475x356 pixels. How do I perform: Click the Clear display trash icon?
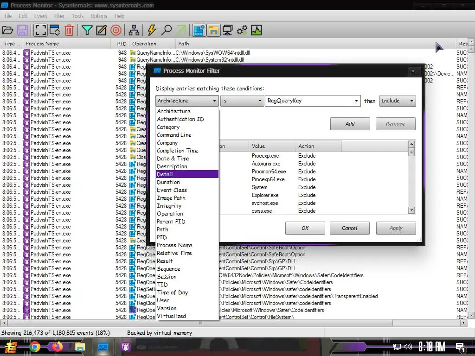(70, 30)
